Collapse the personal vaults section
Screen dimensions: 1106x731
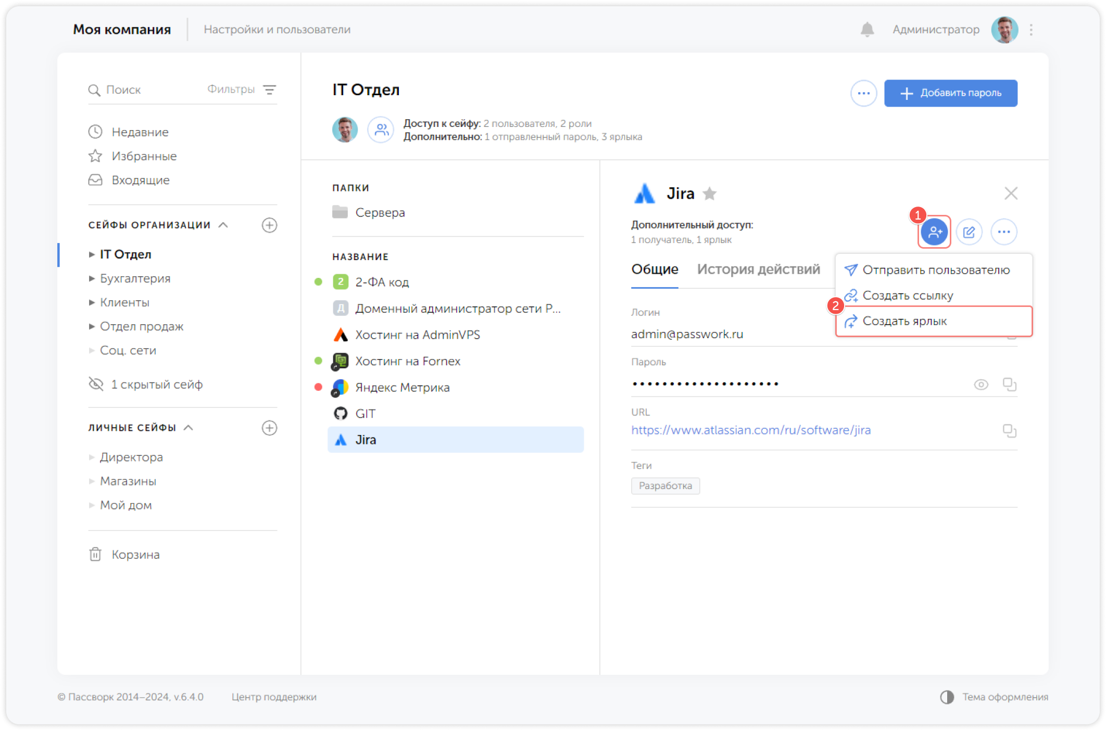coord(188,428)
